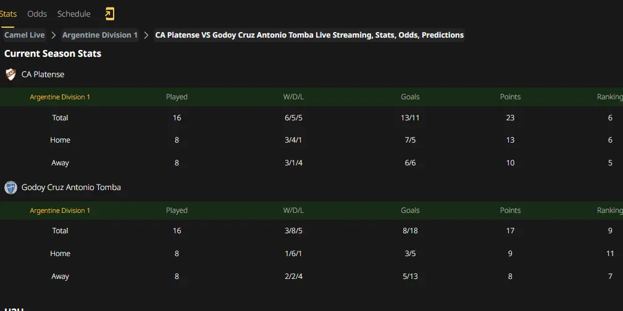Click the yellow share/export icon

click(109, 14)
